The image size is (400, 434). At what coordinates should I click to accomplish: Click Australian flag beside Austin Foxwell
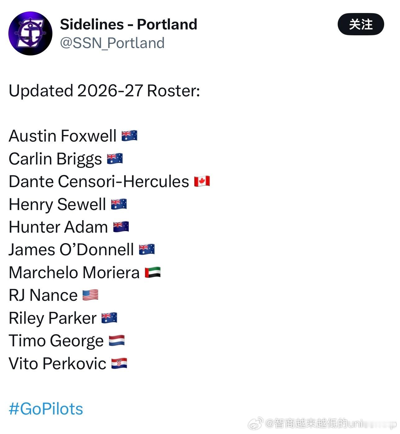(x=129, y=136)
